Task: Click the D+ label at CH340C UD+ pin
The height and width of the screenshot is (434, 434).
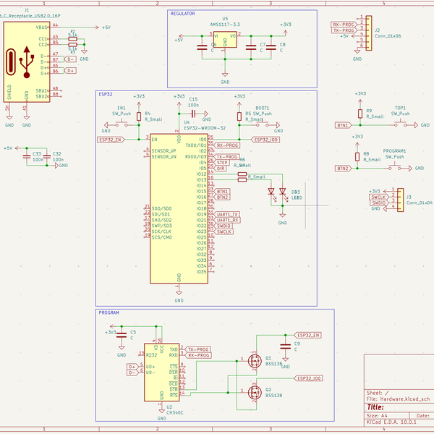Action: [132, 367]
